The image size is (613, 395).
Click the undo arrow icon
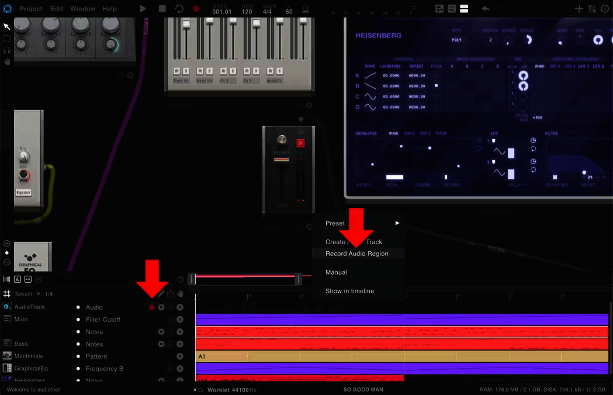pyautogui.click(x=486, y=9)
